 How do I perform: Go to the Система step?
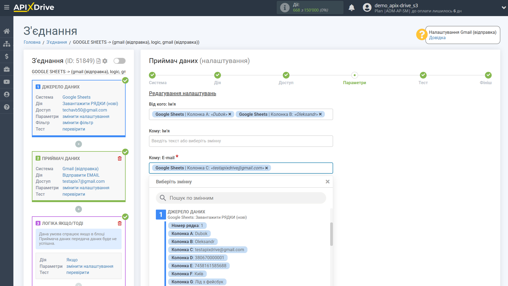point(152,75)
